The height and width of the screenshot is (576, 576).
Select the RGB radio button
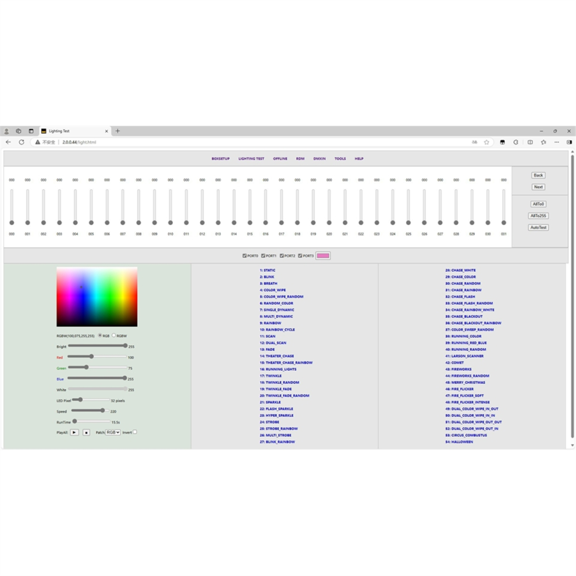(100, 335)
